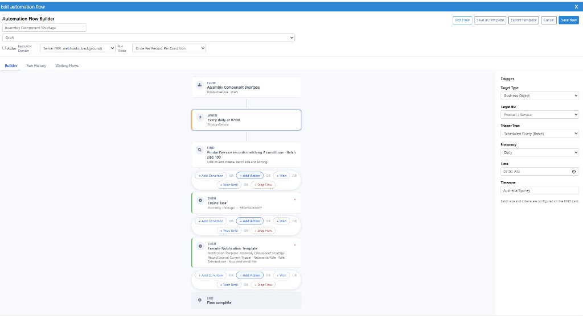The width and height of the screenshot is (583, 316).
Task: Click Wait directly above the END card
Action: 281,276
